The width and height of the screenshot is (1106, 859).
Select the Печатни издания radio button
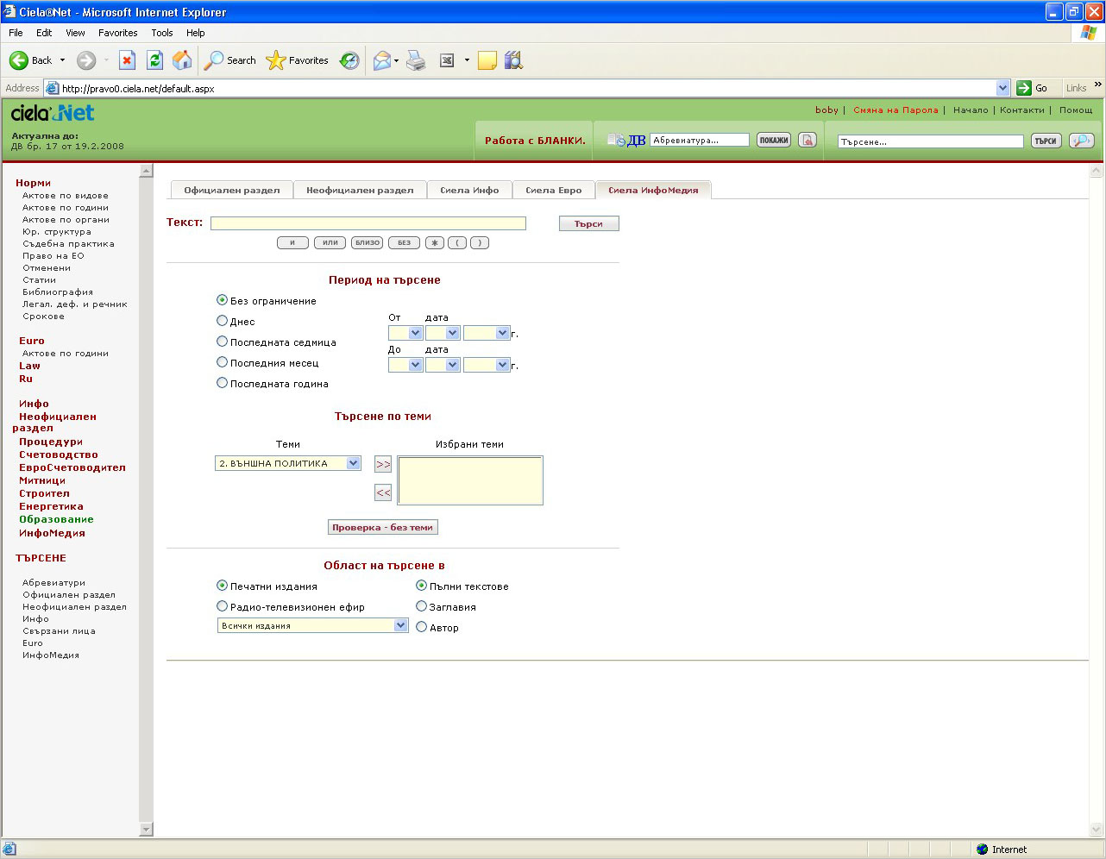[x=222, y=586]
